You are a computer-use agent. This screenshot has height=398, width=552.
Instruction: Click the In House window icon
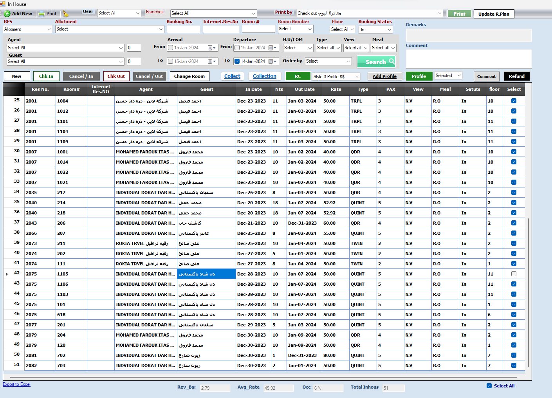(x=3, y=4)
